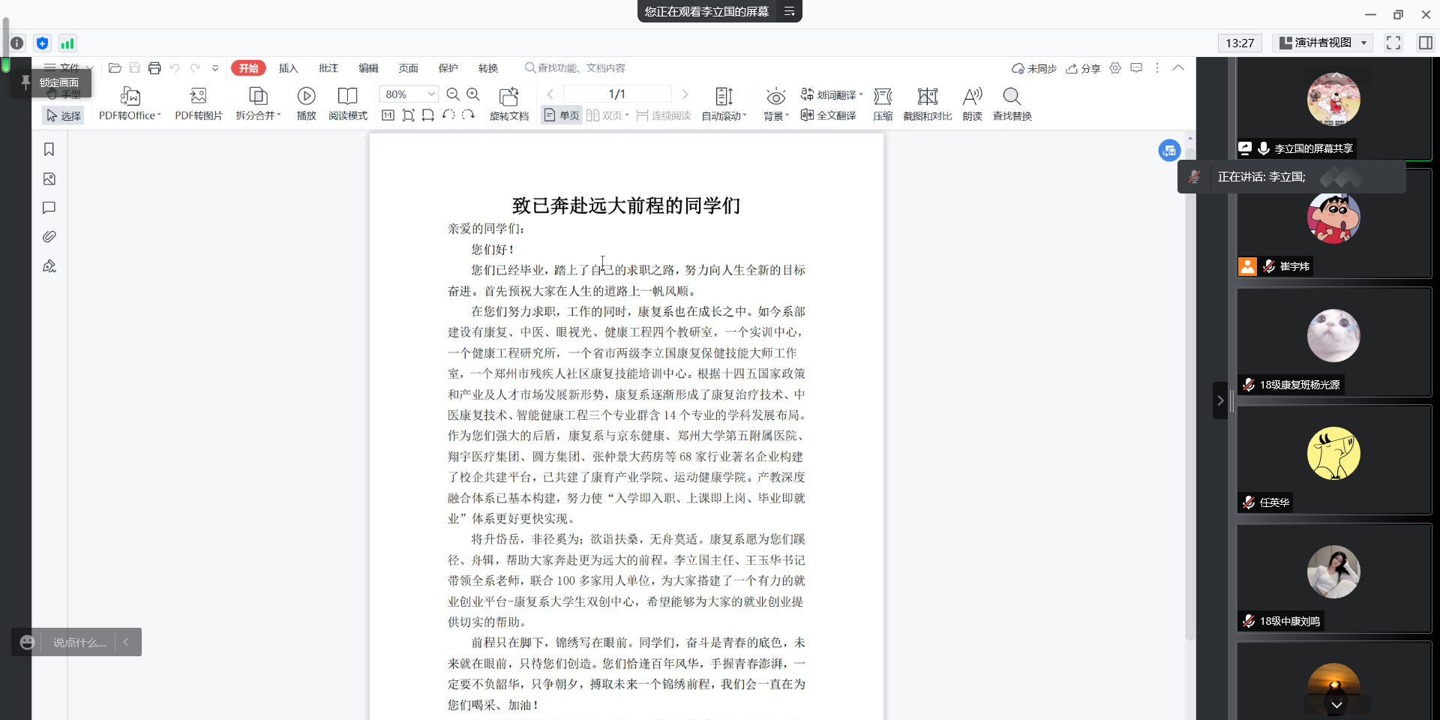
Task: Zoom out with the minus magnifier
Action: tap(453, 94)
